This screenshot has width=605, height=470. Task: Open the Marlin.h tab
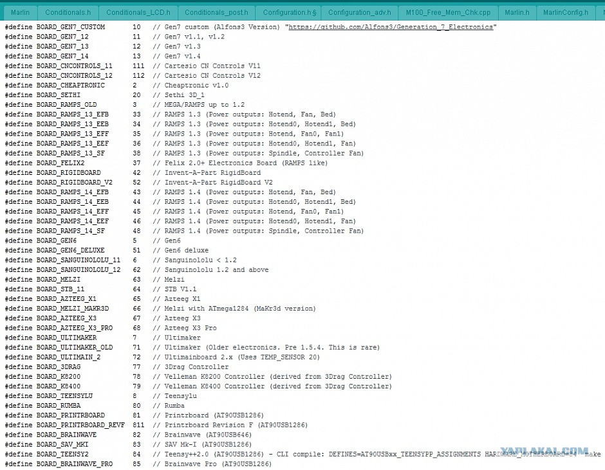point(517,12)
